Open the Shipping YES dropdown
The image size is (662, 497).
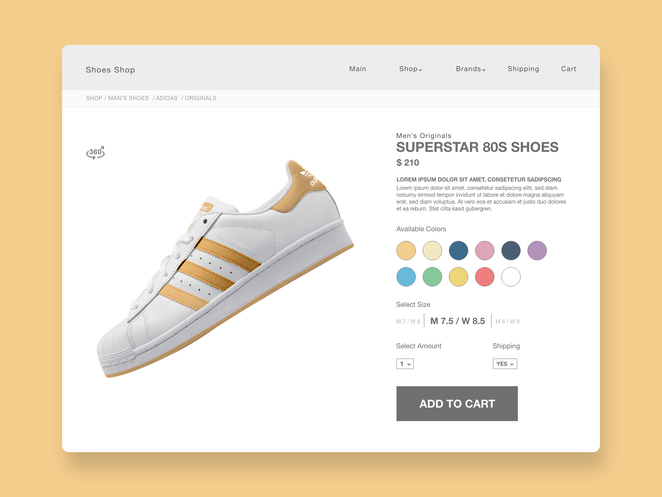pyautogui.click(x=505, y=364)
